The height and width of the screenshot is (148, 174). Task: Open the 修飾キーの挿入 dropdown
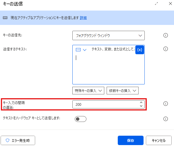122,91
